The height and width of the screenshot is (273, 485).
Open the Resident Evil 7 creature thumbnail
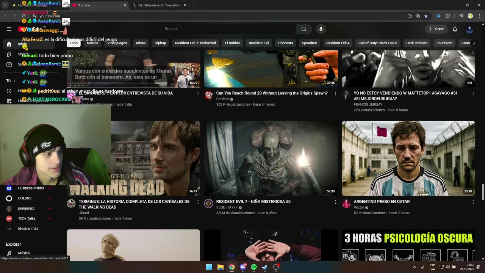[x=271, y=158]
